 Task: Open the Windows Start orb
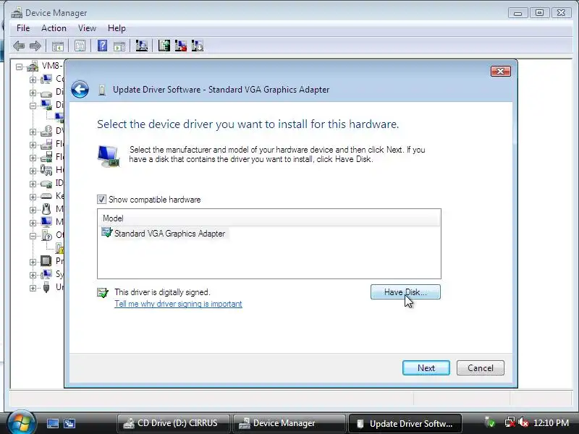(21, 422)
